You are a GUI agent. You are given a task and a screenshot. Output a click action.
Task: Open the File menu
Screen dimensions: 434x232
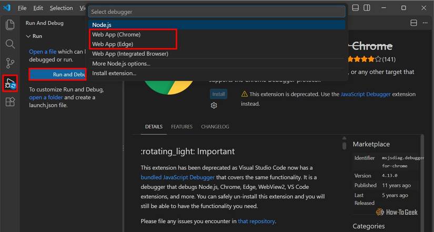(x=22, y=8)
